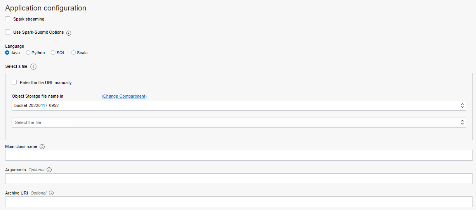Click into the Arguments input field

coord(239,179)
